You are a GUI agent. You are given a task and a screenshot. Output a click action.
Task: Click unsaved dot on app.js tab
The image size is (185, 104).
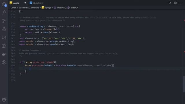tap(25, 3)
